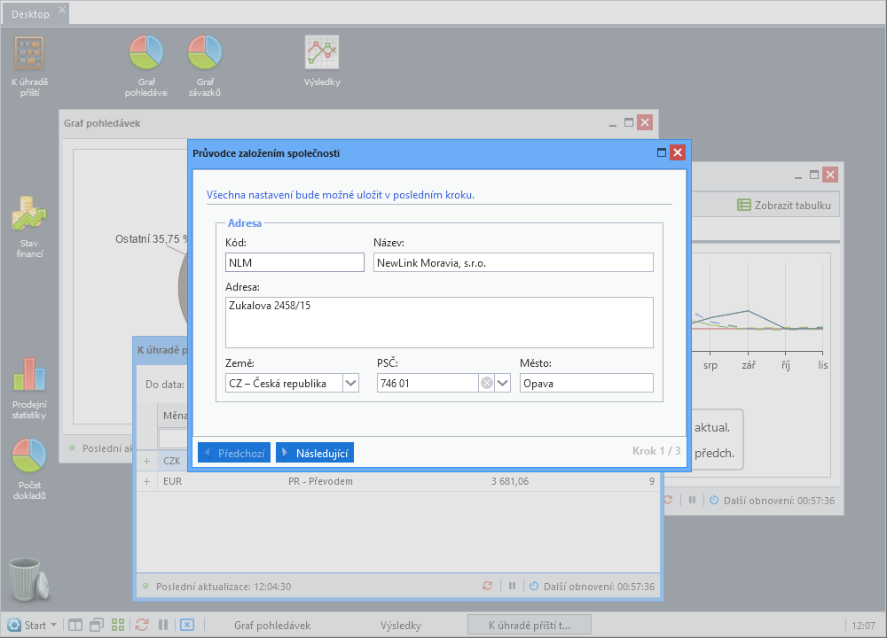Image resolution: width=887 pixels, height=638 pixels.
Task: Click next-refresh clock icon in Výsledky window
Action: click(714, 500)
